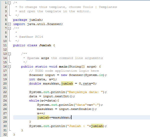Click 'a=1;' on line 19
Screen dimensions: 150x137
53,79
